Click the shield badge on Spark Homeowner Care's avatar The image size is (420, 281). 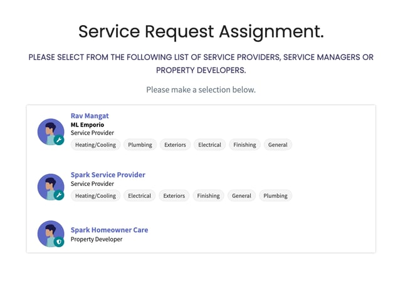pyautogui.click(x=59, y=242)
